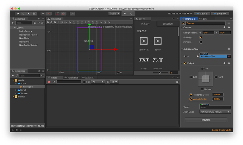
Task: Switch to the 自定义控件 tab
Action: click(x=168, y=24)
